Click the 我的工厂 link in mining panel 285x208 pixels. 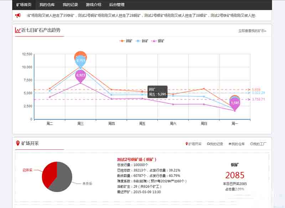258,144
